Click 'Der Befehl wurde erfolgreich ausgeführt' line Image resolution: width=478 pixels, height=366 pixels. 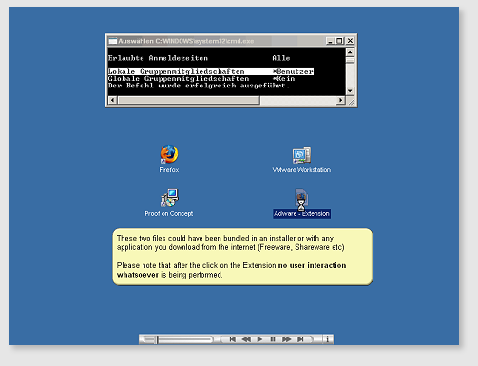(199, 86)
